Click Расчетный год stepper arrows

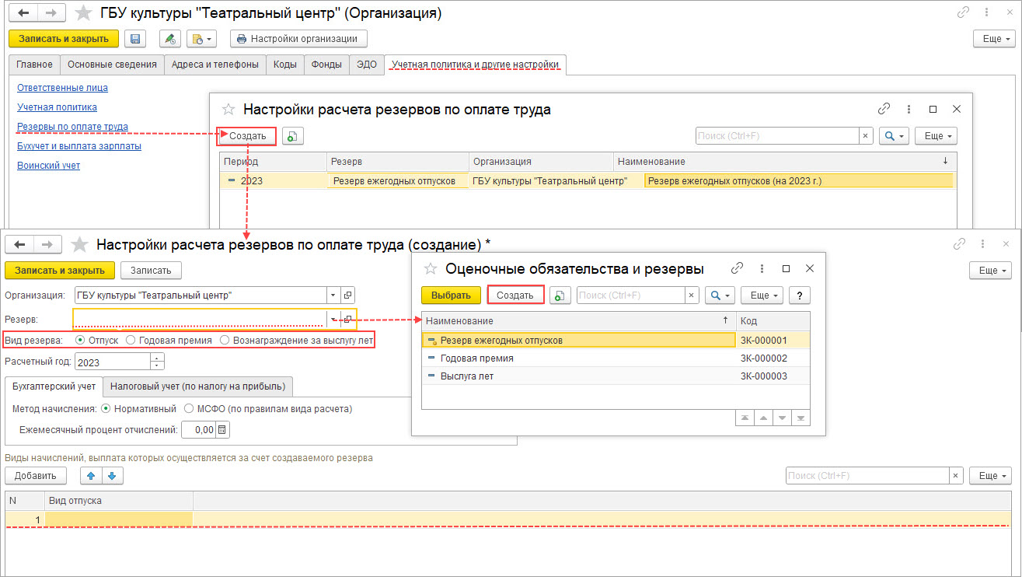pos(158,362)
